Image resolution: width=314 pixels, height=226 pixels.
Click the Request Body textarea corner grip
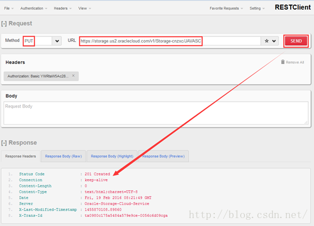click(x=306, y=122)
